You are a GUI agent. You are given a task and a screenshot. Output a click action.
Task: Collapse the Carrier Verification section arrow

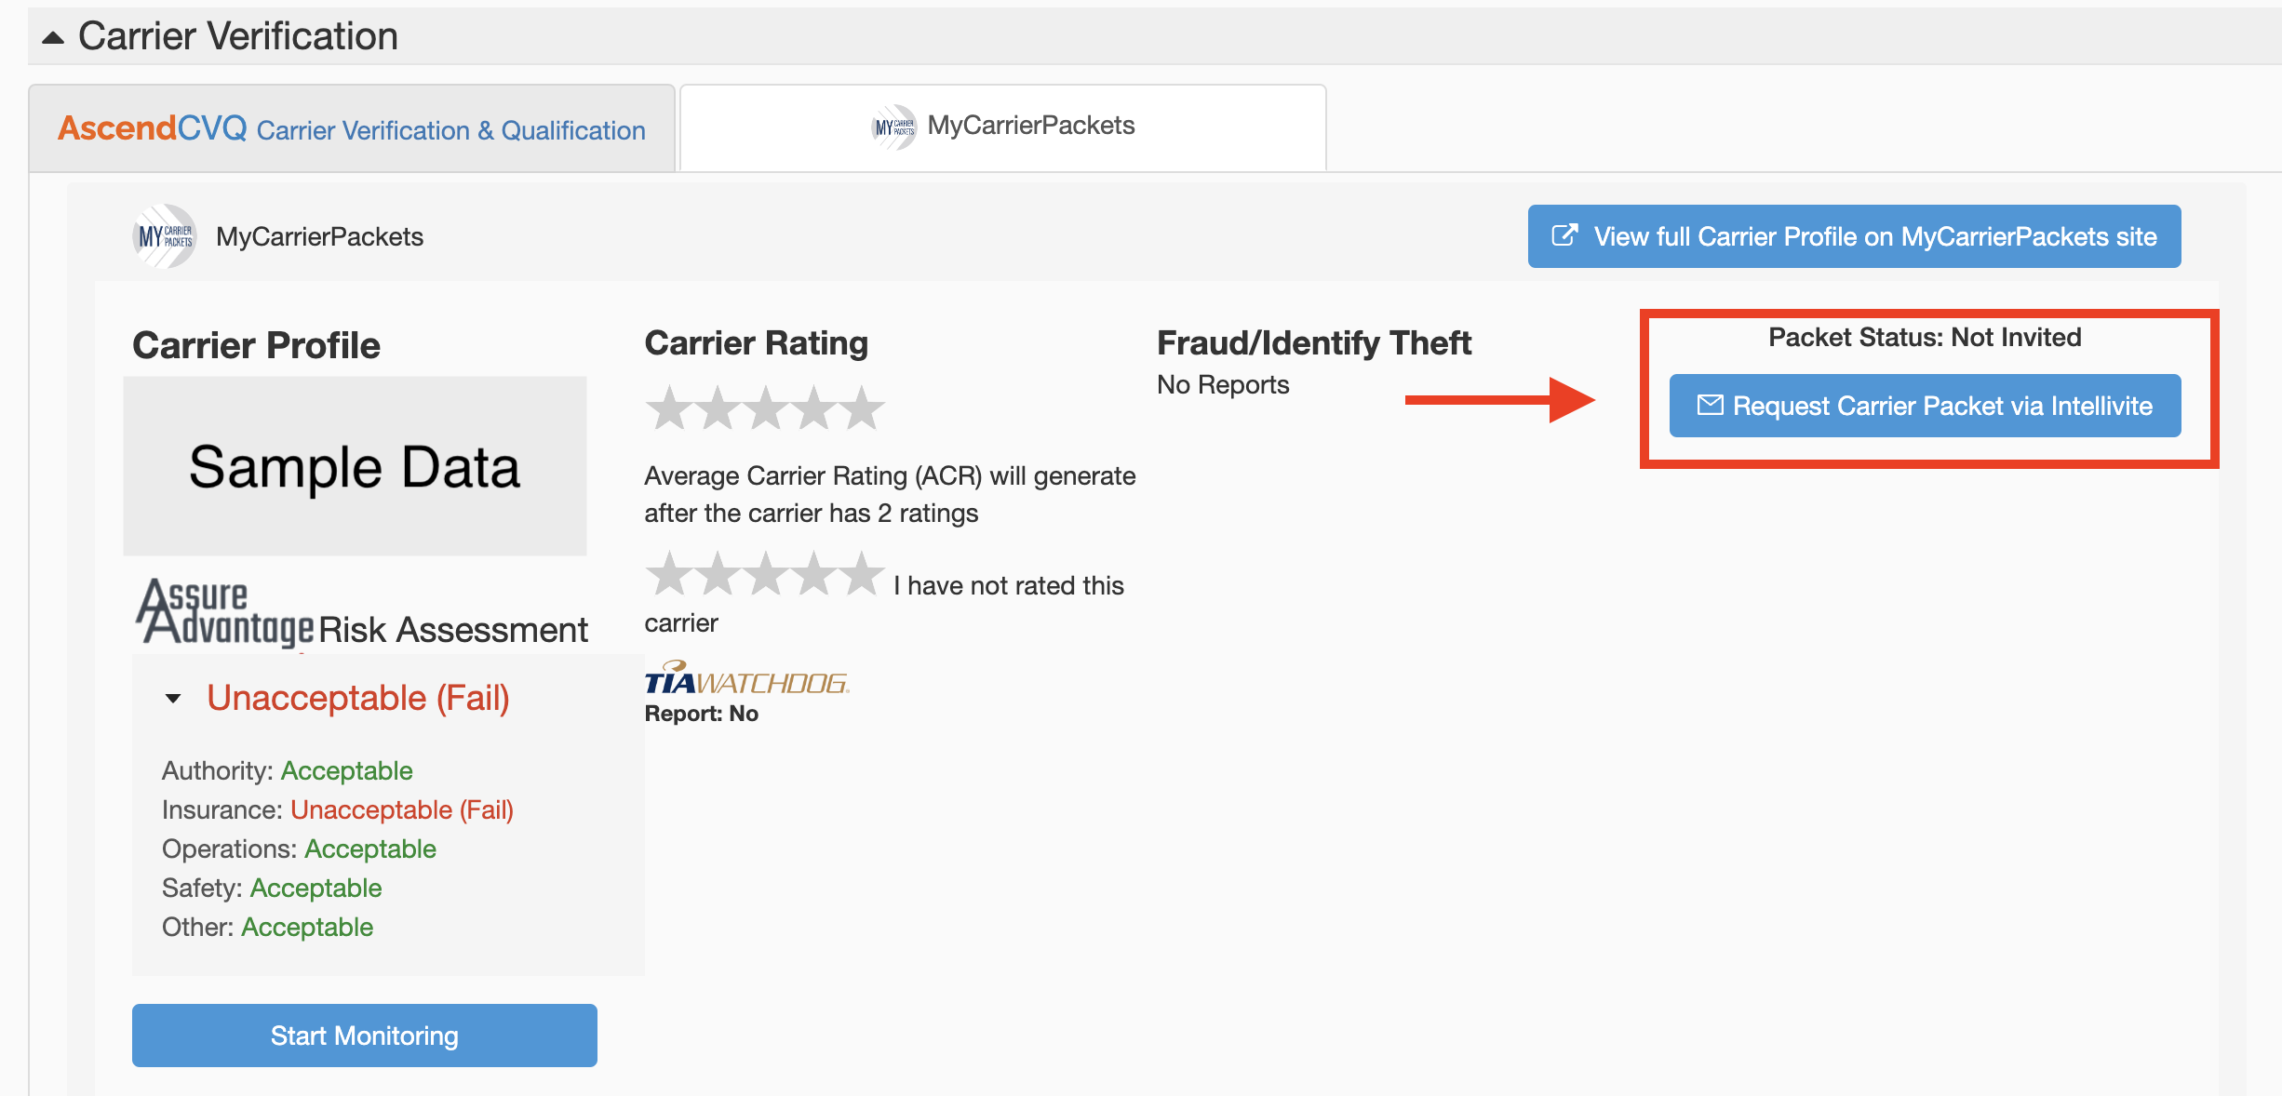[53, 38]
